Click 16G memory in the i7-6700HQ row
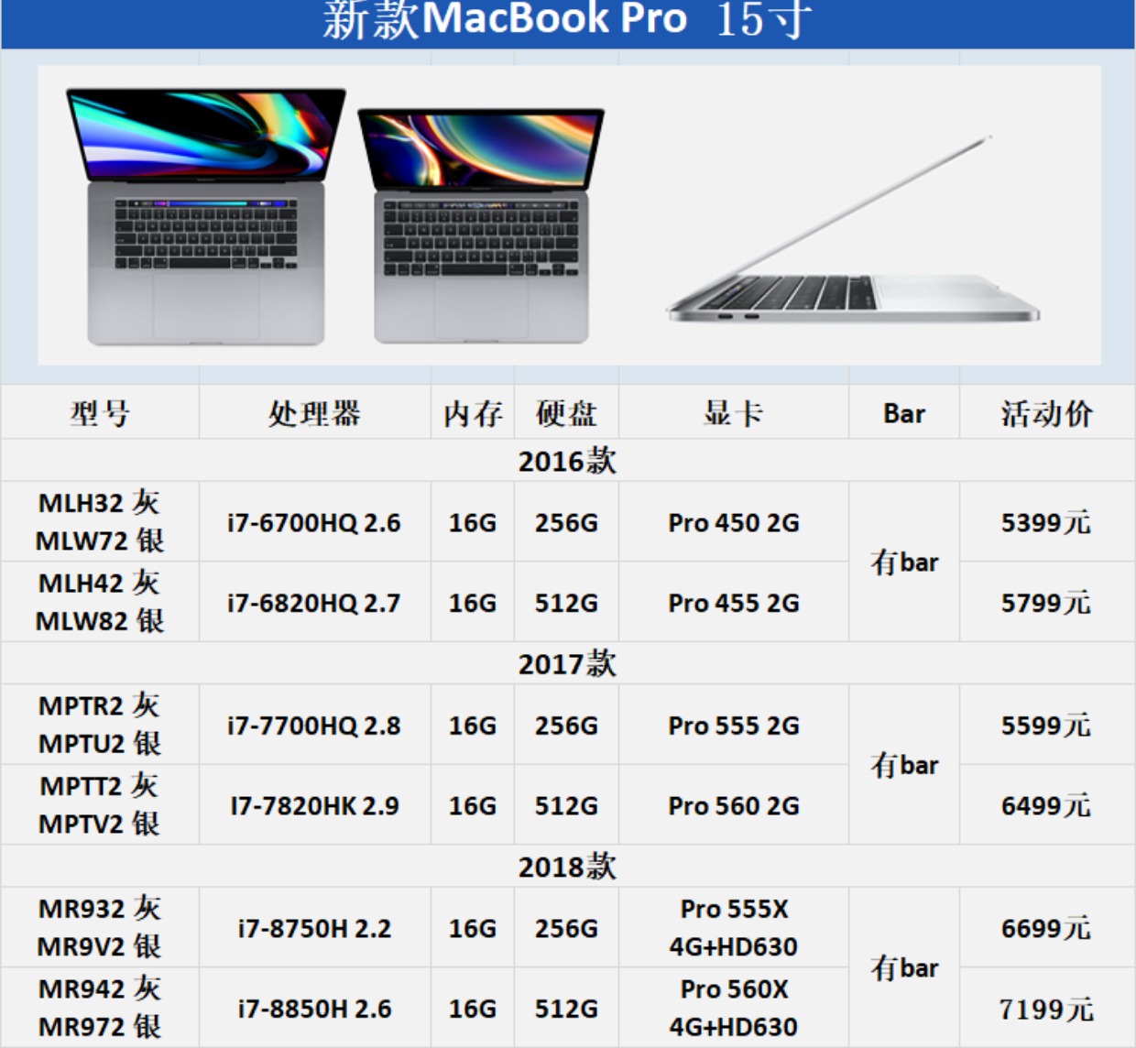Viewport: 1136px width, 1048px height. (x=473, y=523)
